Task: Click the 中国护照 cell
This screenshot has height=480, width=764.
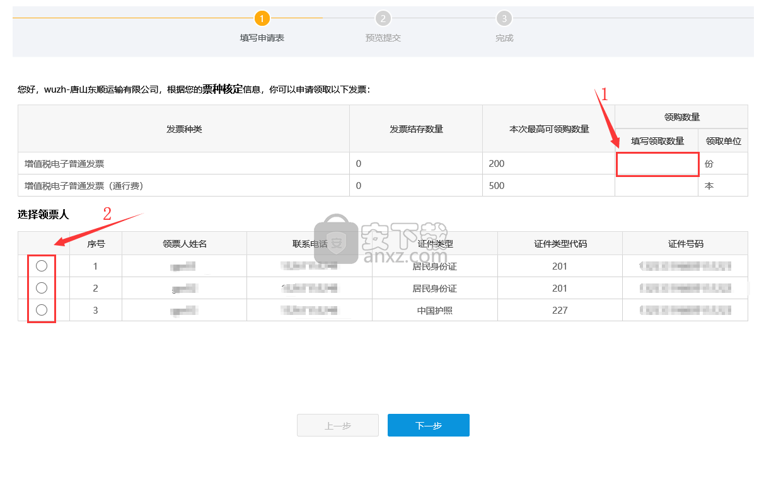Action: point(435,311)
